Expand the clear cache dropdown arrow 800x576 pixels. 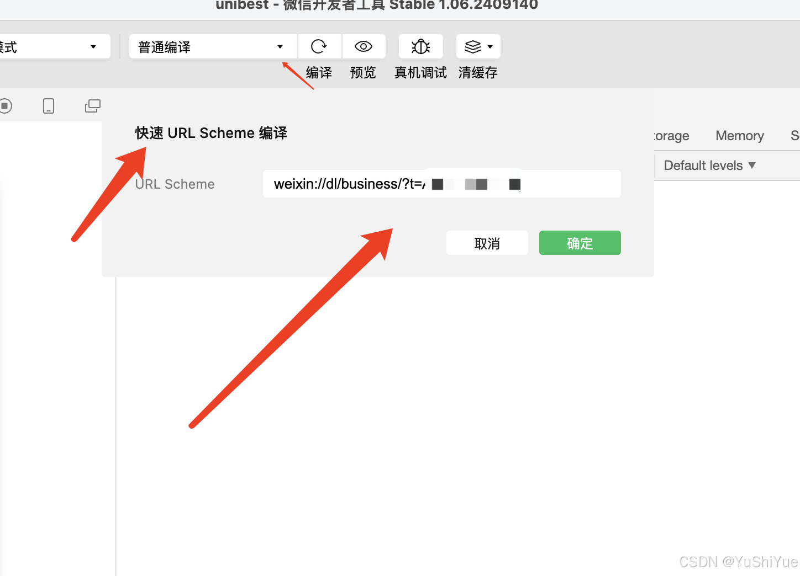pos(490,46)
